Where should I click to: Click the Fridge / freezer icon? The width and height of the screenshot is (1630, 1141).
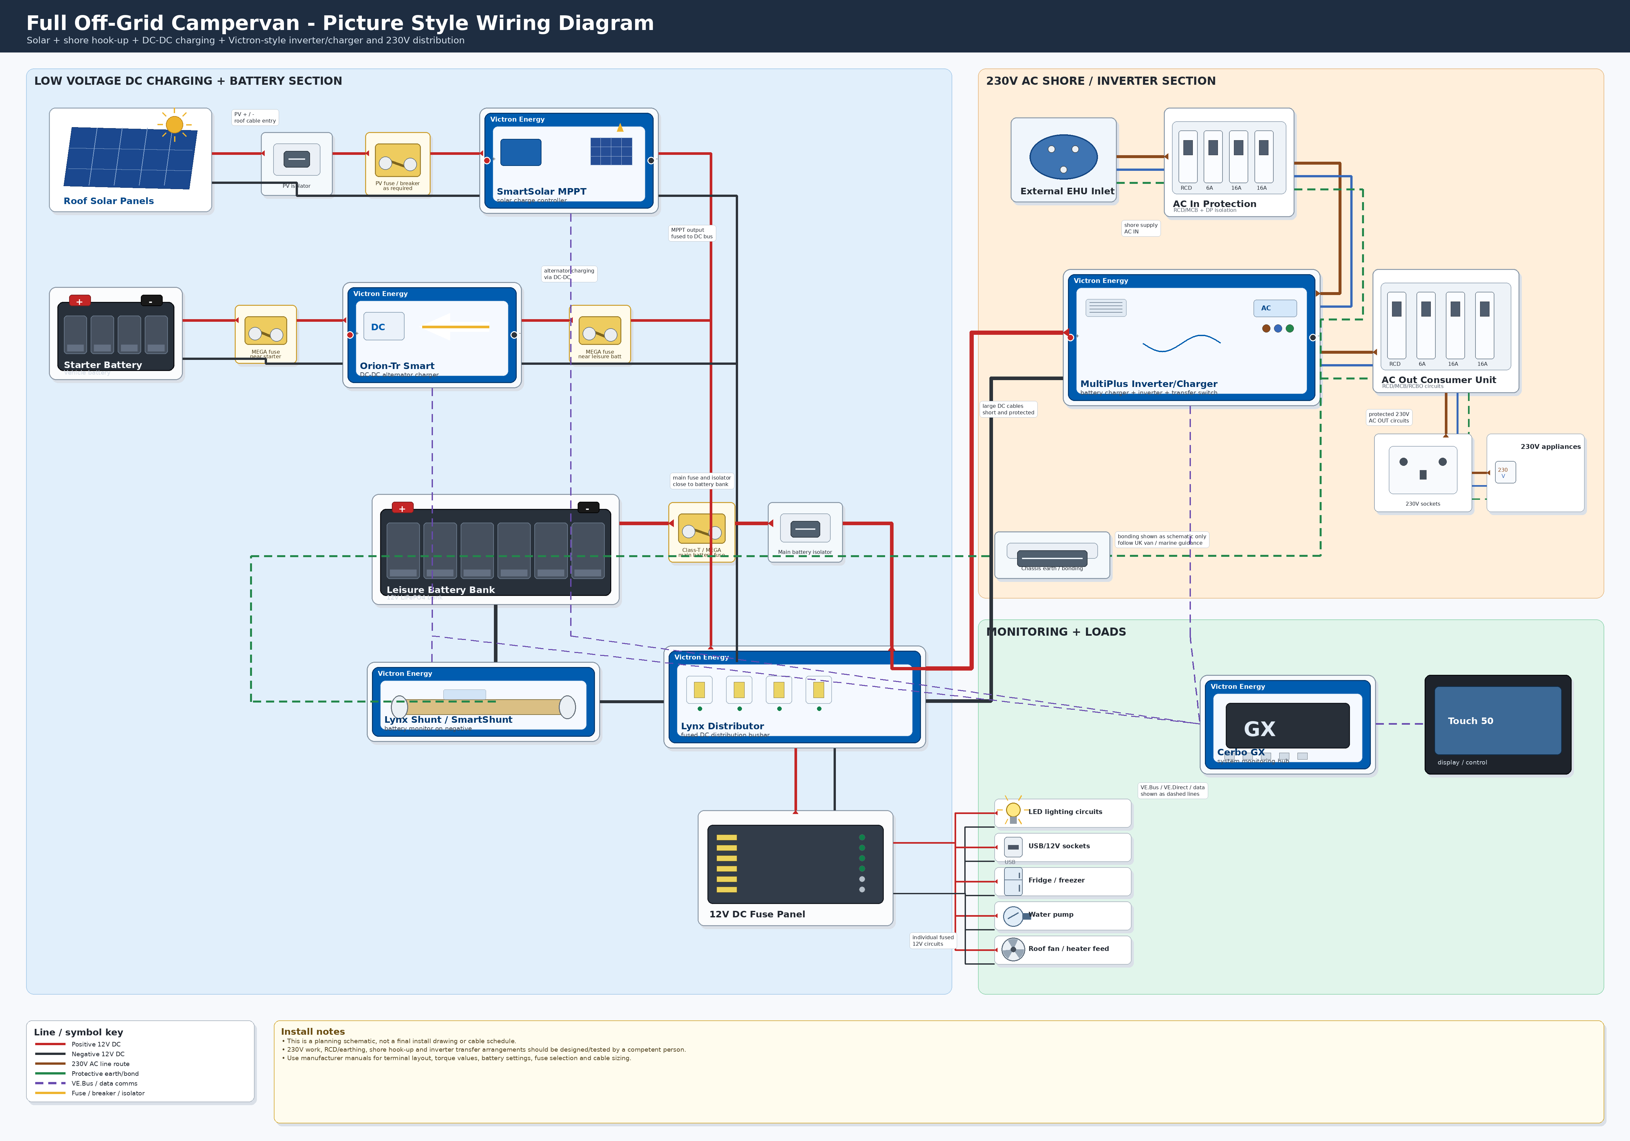1013,881
